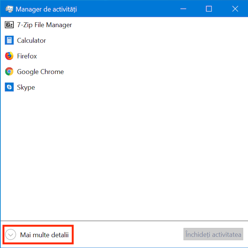Select the "7-Zip File Manager" text row

pos(44,25)
